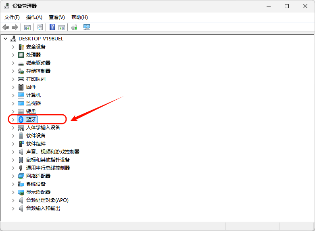This screenshot has height=231, width=315.
Task: Click the Forward arrow toolbar icon
Action: (x=15, y=27)
